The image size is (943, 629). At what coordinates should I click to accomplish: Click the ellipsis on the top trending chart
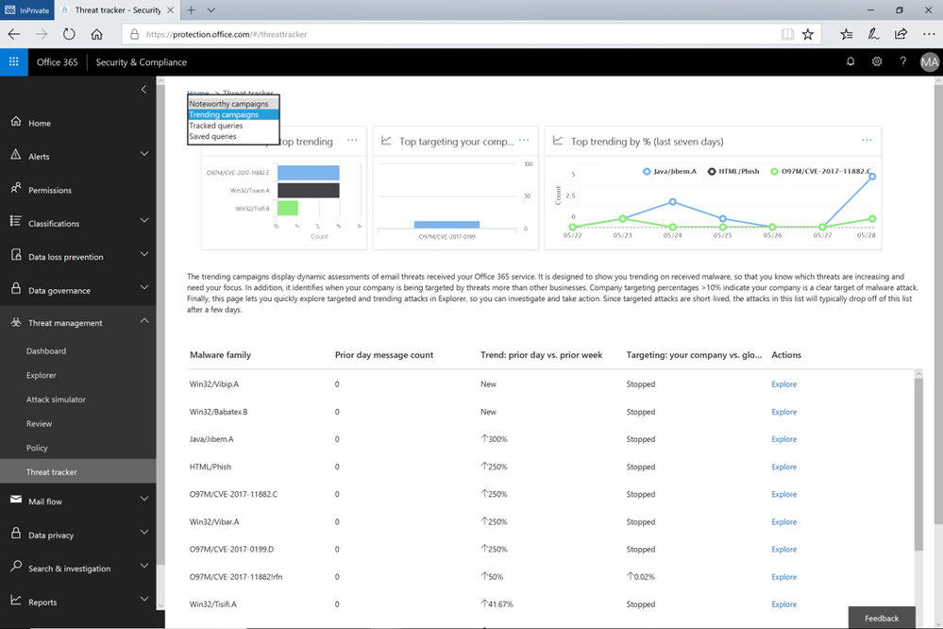(352, 139)
